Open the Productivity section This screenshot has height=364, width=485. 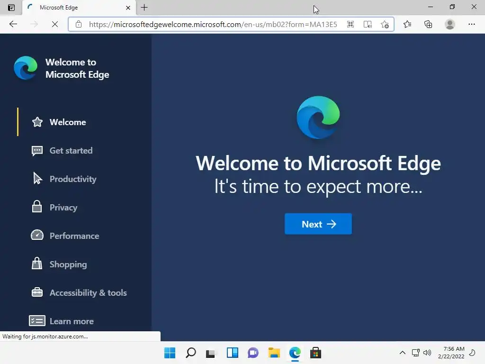pyautogui.click(x=73, y=179)
